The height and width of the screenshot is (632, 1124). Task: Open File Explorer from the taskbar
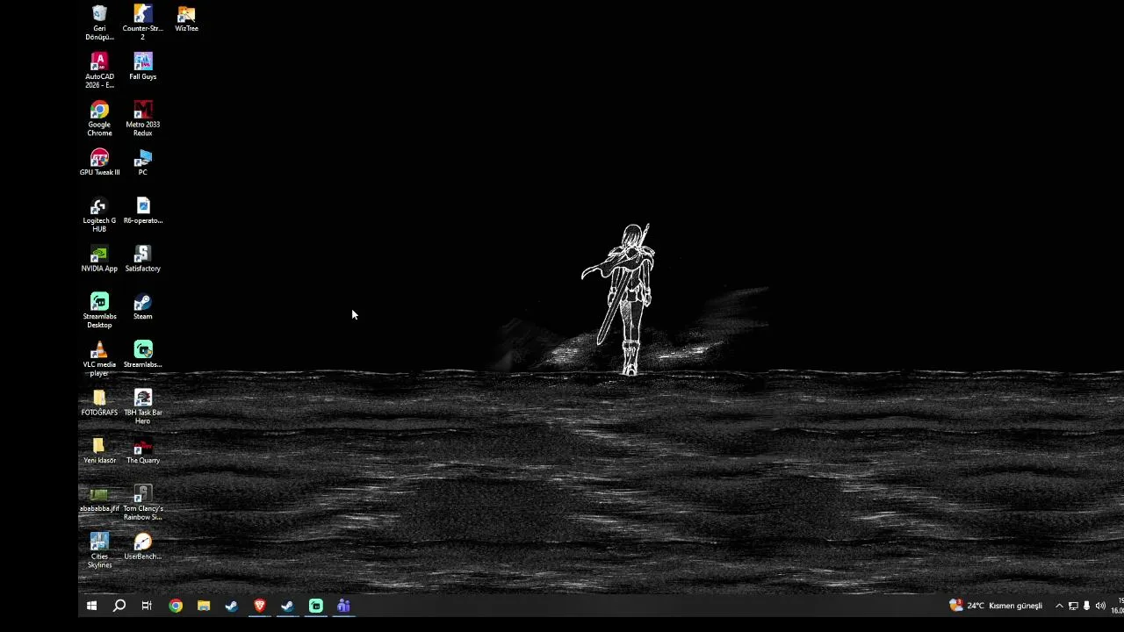click(x=204, y=606)
